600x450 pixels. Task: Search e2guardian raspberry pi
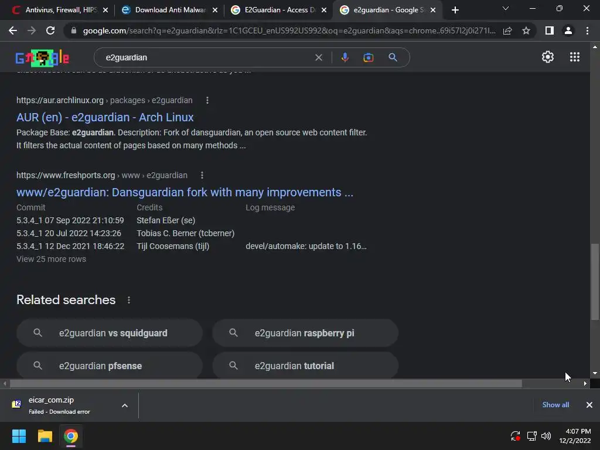305,333
